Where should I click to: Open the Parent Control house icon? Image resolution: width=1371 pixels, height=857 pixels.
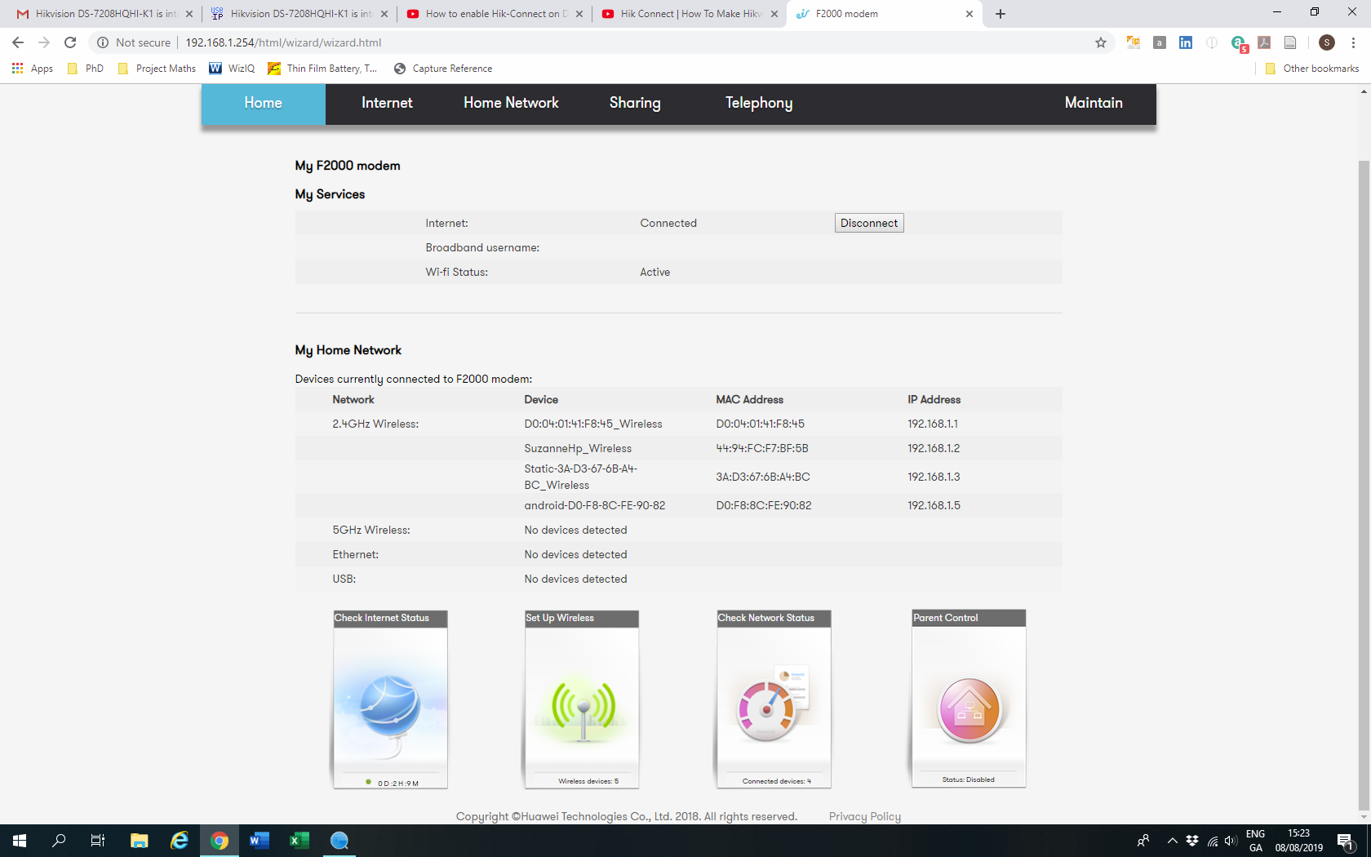coord(969,707)
